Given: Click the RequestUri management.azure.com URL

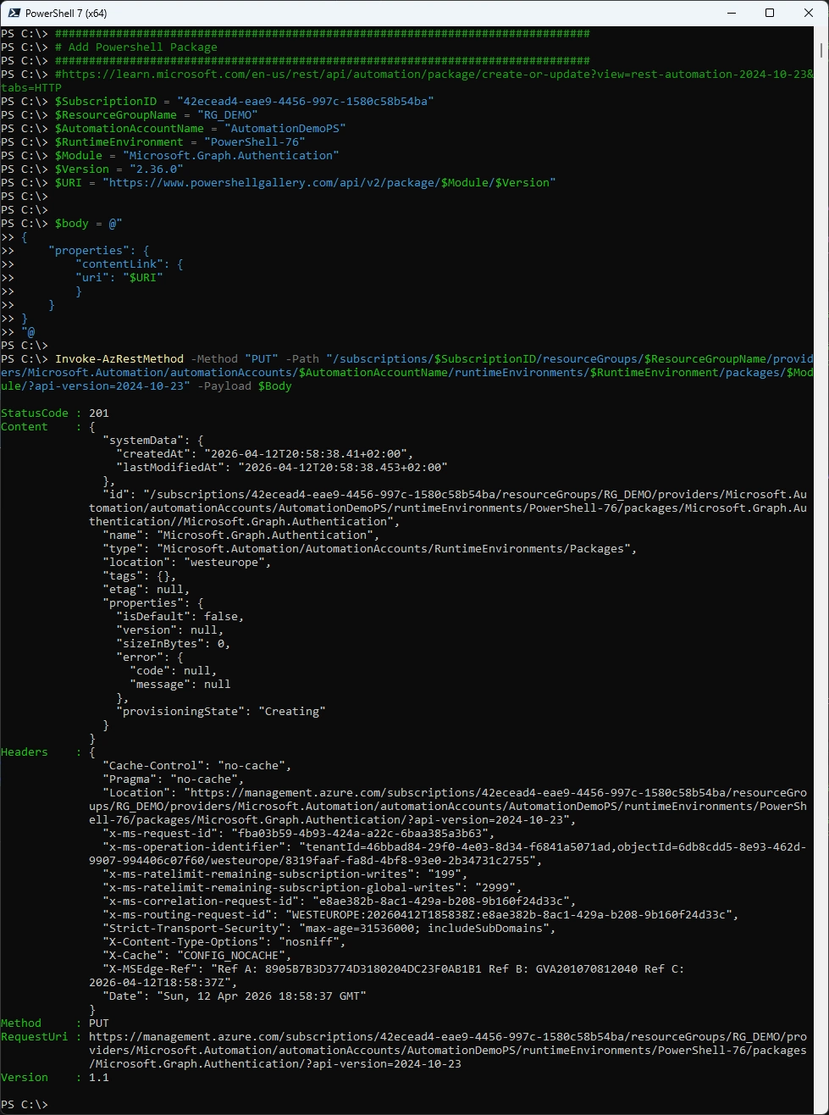Looking at the screenshot, I should (440, 1037).
